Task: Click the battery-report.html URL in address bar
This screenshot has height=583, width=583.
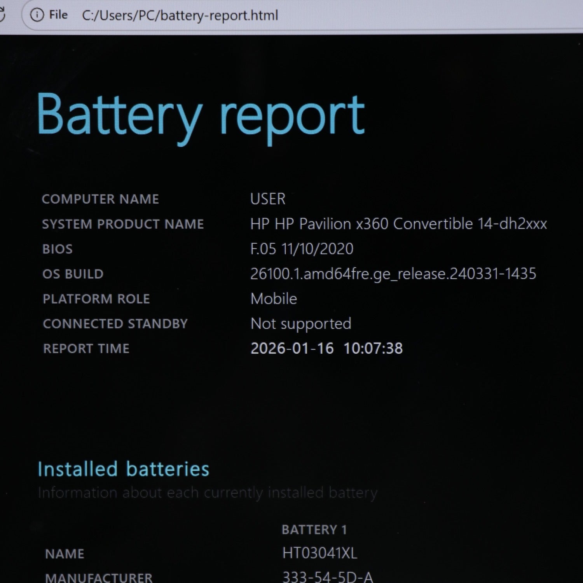Action: point(180,16)
